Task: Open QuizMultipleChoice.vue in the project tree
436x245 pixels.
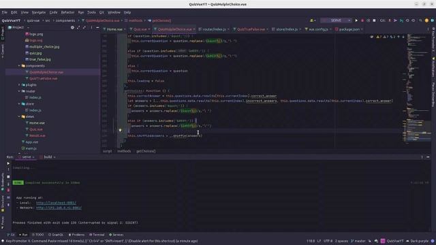Action: click(46, 72)
